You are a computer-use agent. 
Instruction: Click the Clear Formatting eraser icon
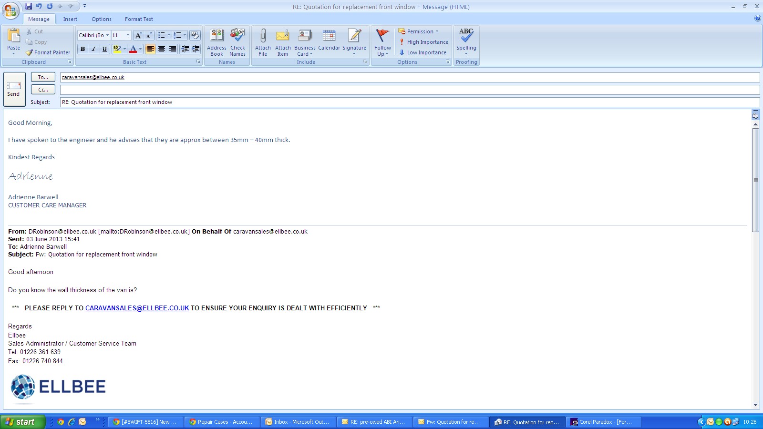pos(195,35)
